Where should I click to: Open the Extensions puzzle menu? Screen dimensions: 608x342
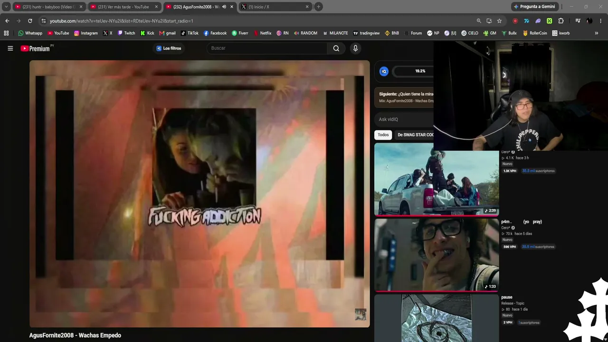pyautogui.click(x=561, y=21)
